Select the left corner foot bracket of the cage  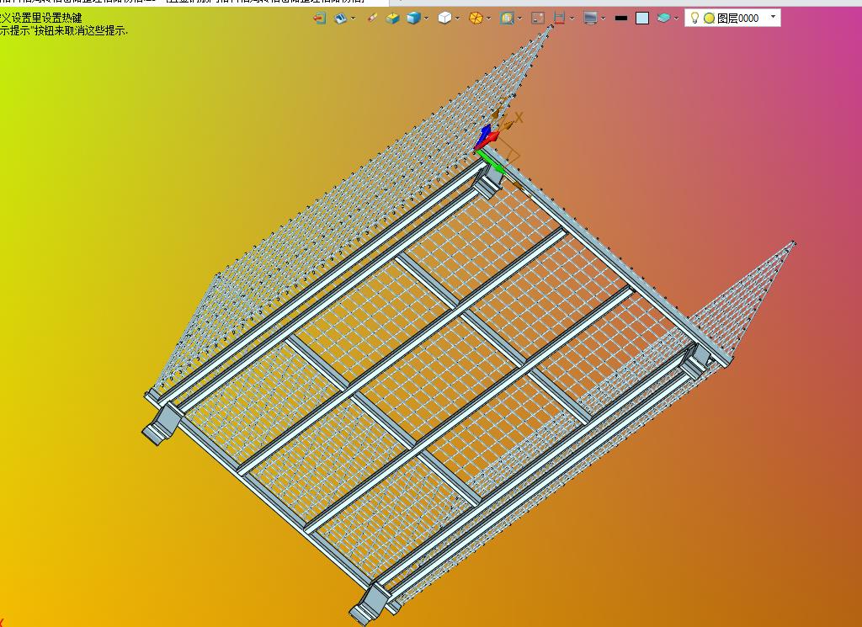click(x=162, y=424)
